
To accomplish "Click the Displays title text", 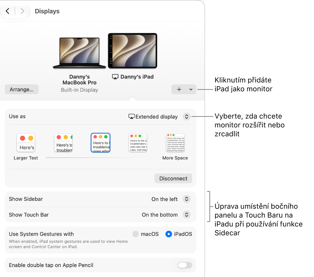I will point(47,11).
